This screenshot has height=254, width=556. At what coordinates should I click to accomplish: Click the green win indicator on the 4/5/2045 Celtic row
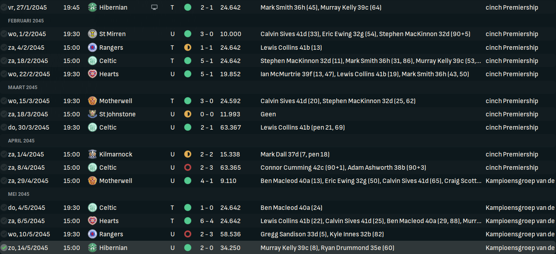187,207
